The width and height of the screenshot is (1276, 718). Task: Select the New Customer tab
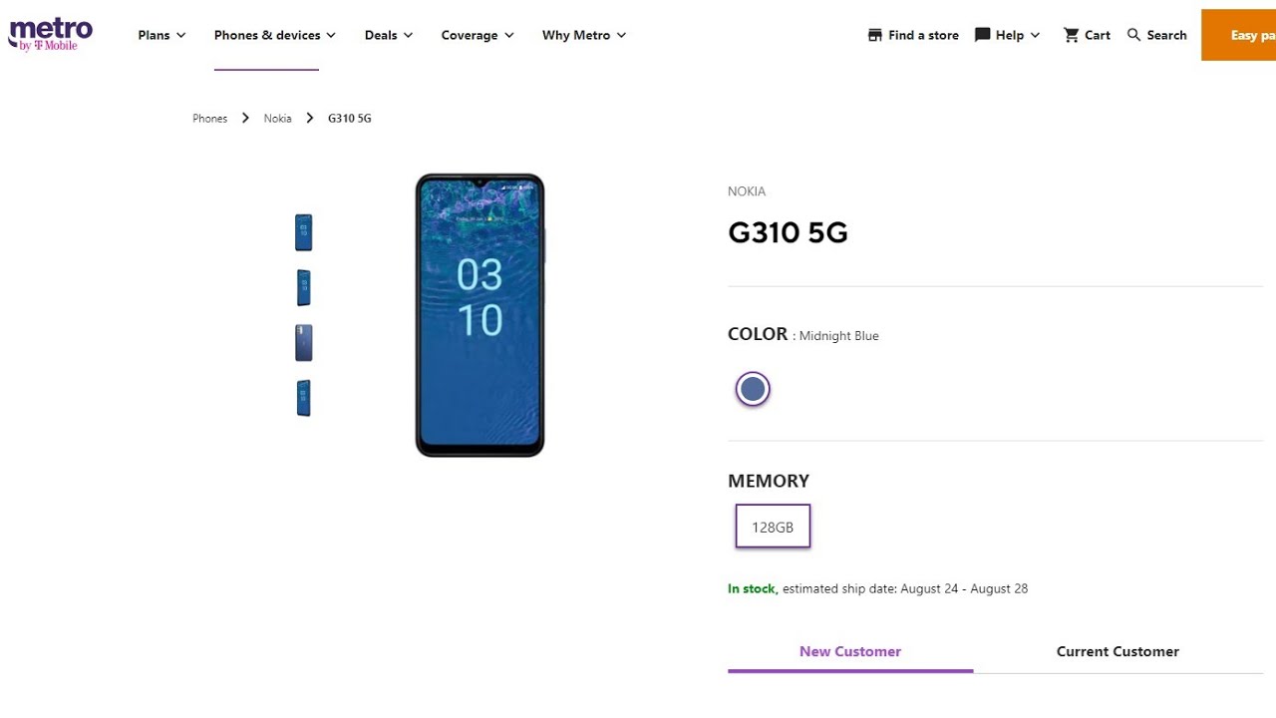pos(850,651)
